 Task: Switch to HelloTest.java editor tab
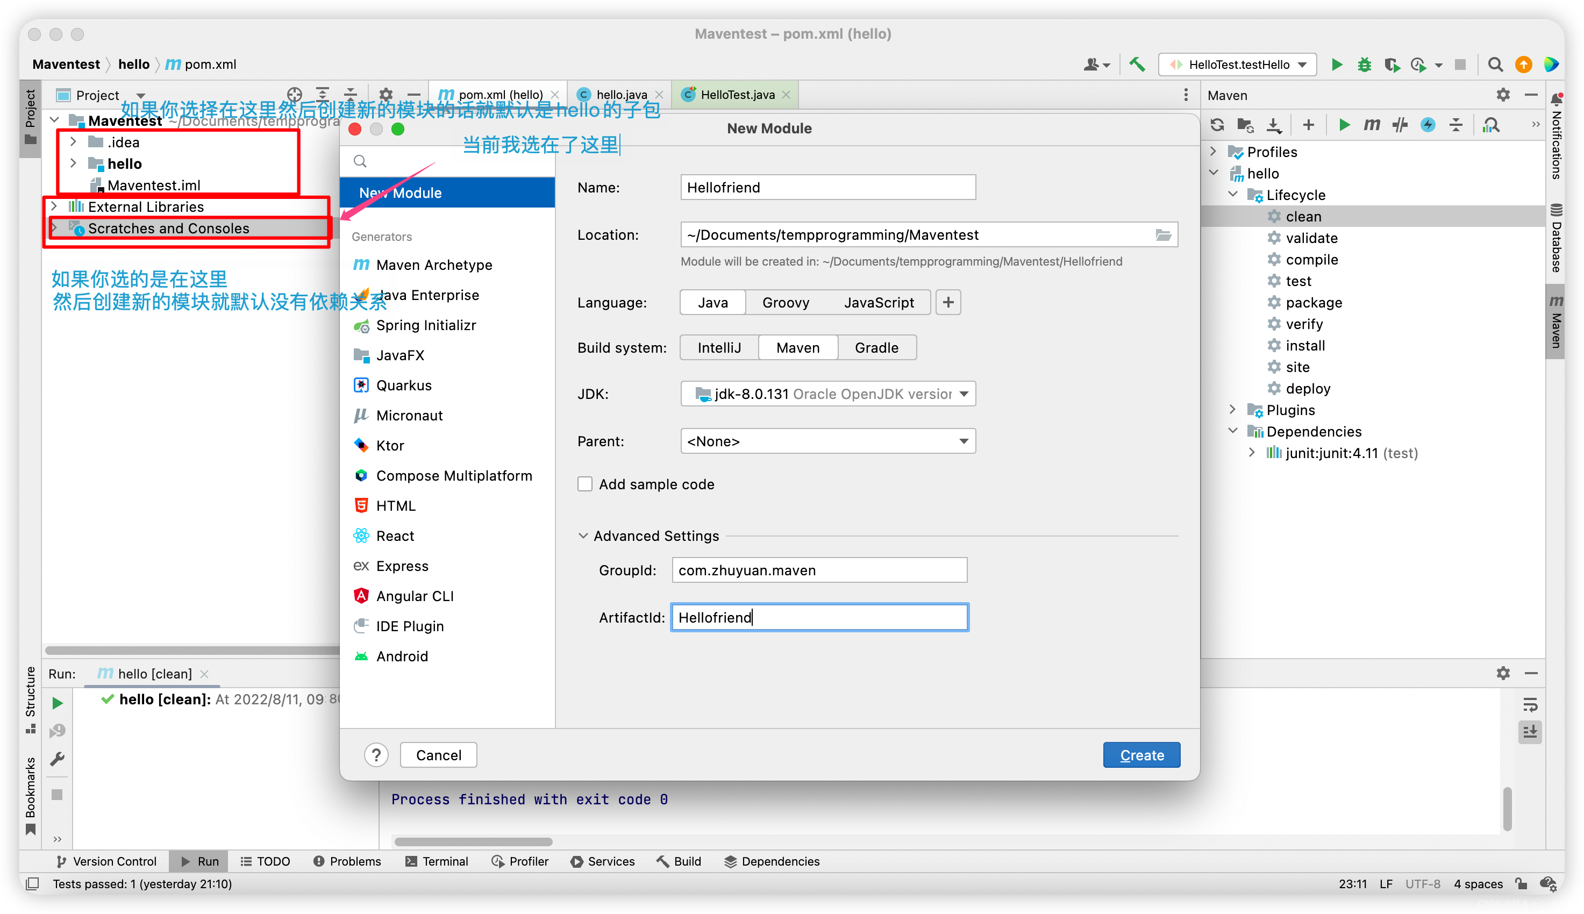(x=736, y=95)
